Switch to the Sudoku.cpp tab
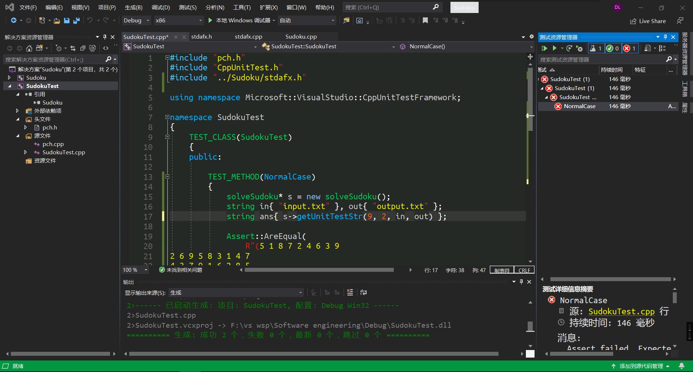 pos(301,36)
